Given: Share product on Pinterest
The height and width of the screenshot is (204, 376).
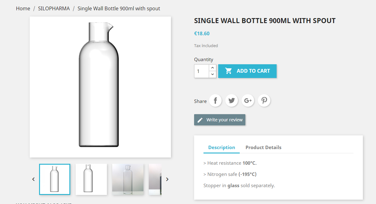Looking at the screenshot, I should click(264, 101).
